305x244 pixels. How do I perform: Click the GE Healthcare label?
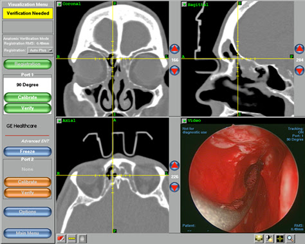click(21, 126)
